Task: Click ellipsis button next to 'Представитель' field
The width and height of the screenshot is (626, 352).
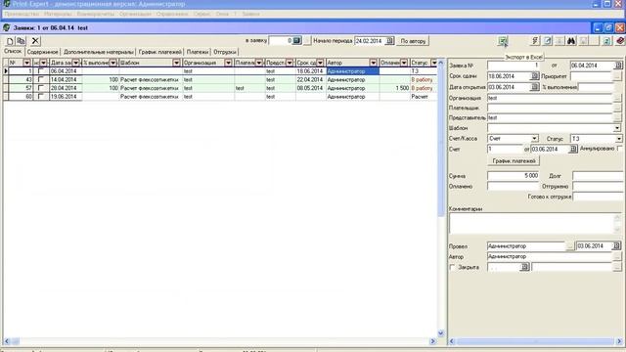Action: 617,118
